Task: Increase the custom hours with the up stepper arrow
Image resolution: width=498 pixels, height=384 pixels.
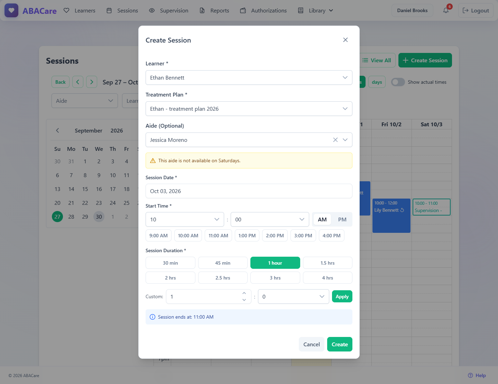Action: click(244, 293)
